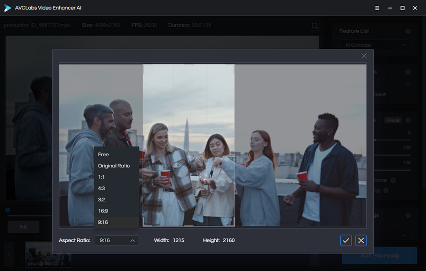This screenshot has height=271, width=426.
Task: Confirm the crop with the checkmark button
Action: point(346,240)
